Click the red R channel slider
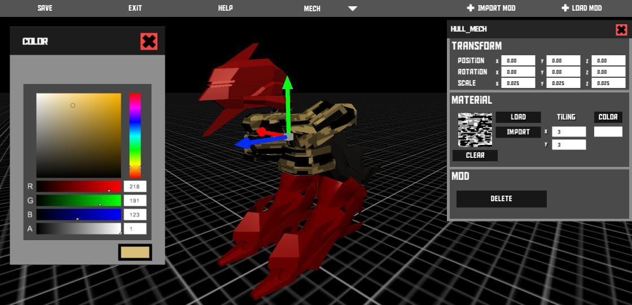Image resolution: width=632 pixels, height=305 pixels. pyautogui.click(x=78, y=186)
